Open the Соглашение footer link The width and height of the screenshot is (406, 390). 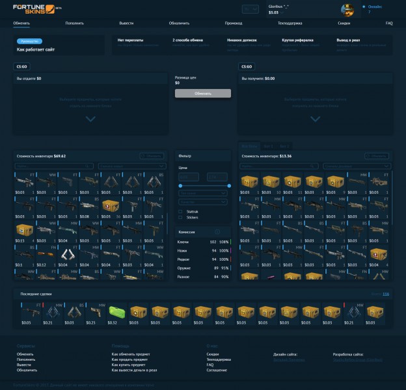click(x=217, y=370)
